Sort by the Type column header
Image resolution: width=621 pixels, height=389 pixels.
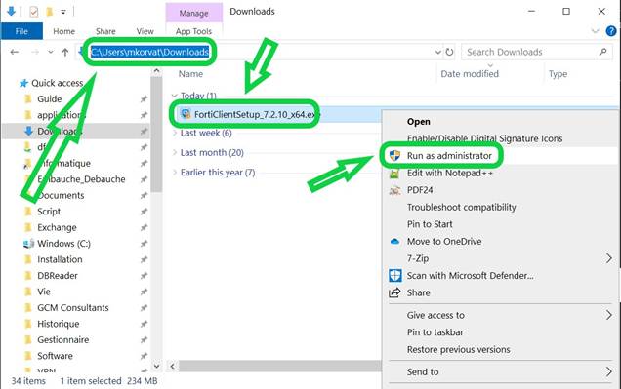[x=558, y=74]
